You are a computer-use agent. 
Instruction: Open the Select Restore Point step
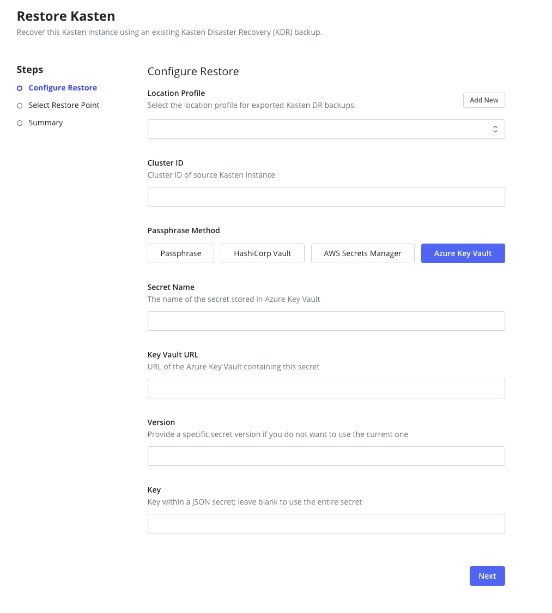[x=64, y=105]
